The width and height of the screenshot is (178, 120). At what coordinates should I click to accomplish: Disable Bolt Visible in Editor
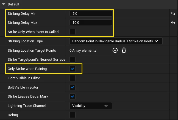pos(73,87)
